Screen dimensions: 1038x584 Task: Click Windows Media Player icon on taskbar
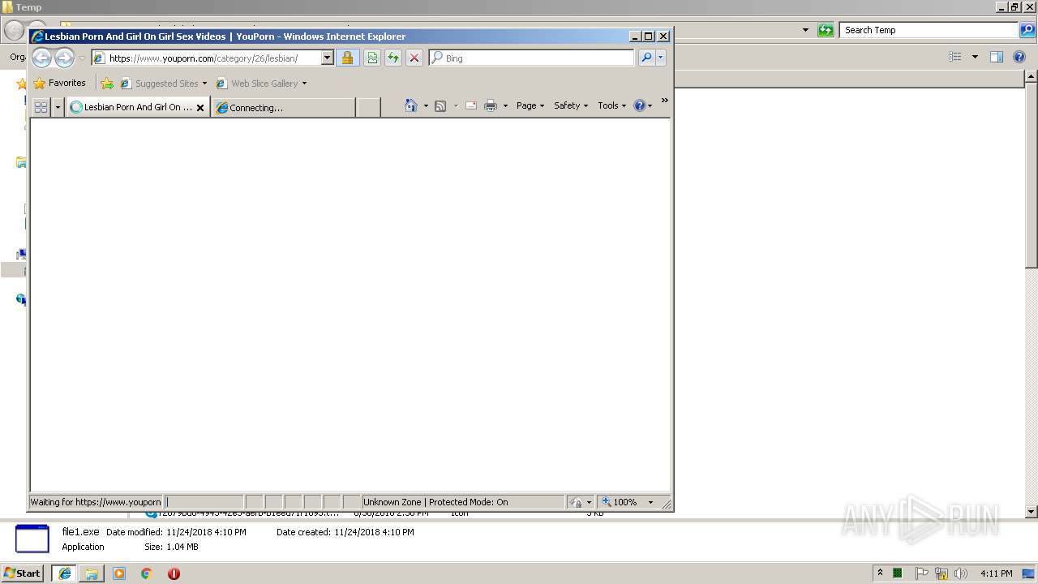point(119,573)
